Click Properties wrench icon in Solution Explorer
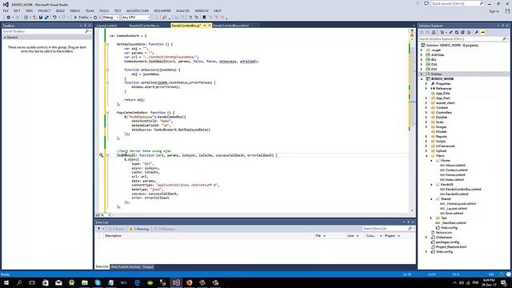The image size is (512, 288). click(x=477, y=32)
